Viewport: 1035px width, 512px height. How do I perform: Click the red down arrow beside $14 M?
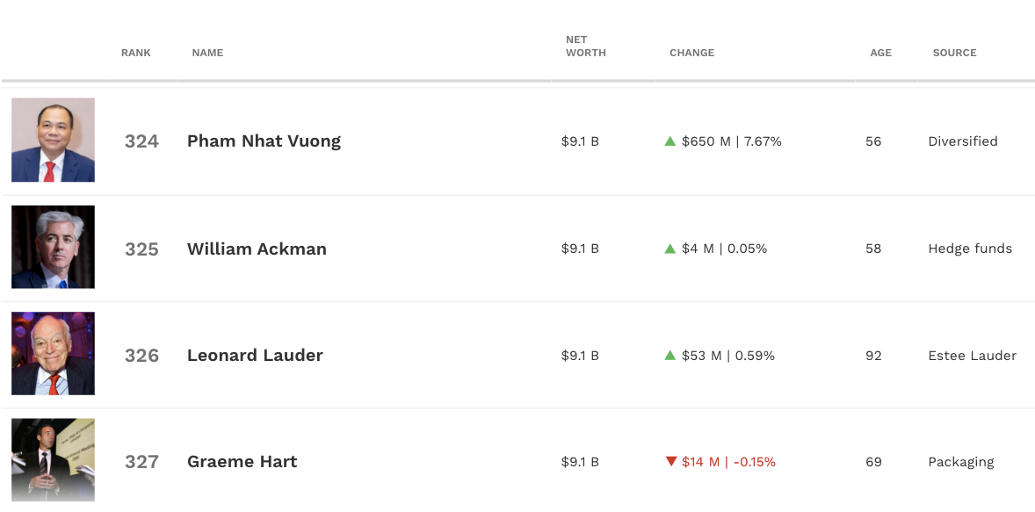pos(670,462)
